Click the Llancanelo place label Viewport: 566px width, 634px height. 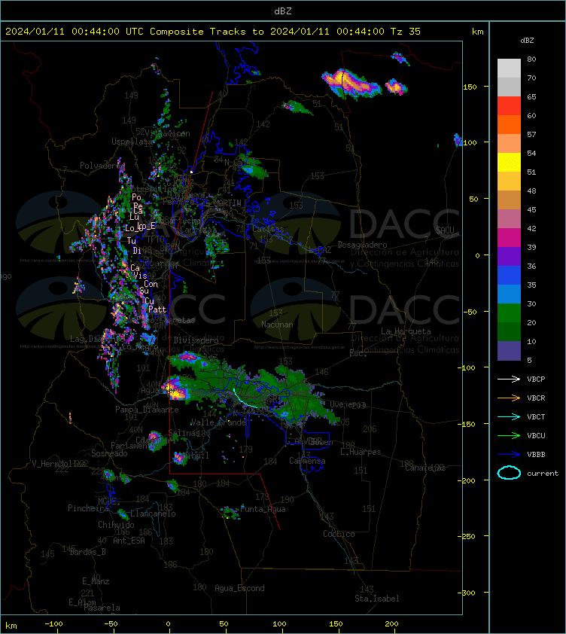coord(153,514)
